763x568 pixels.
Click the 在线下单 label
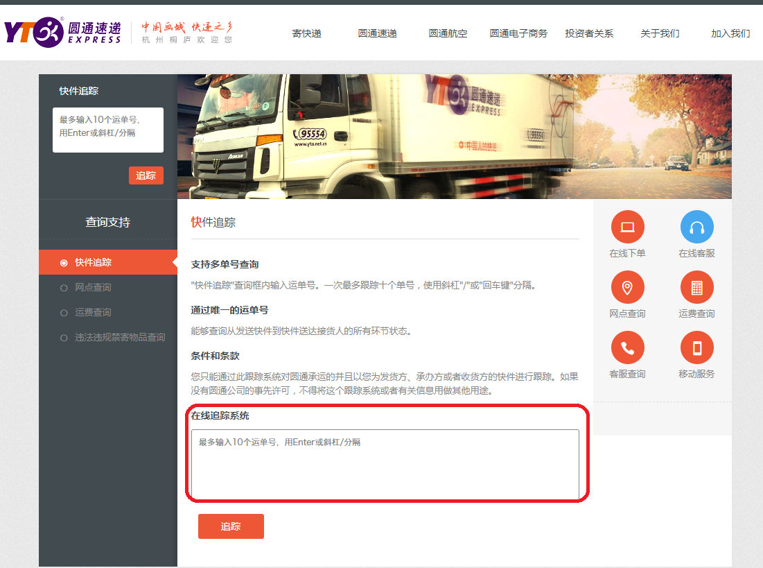[627, 253]
